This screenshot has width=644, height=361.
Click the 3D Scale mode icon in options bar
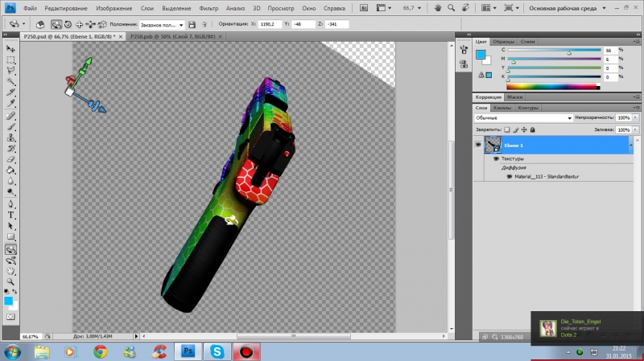pyautogui.click(x=102, y=25)
